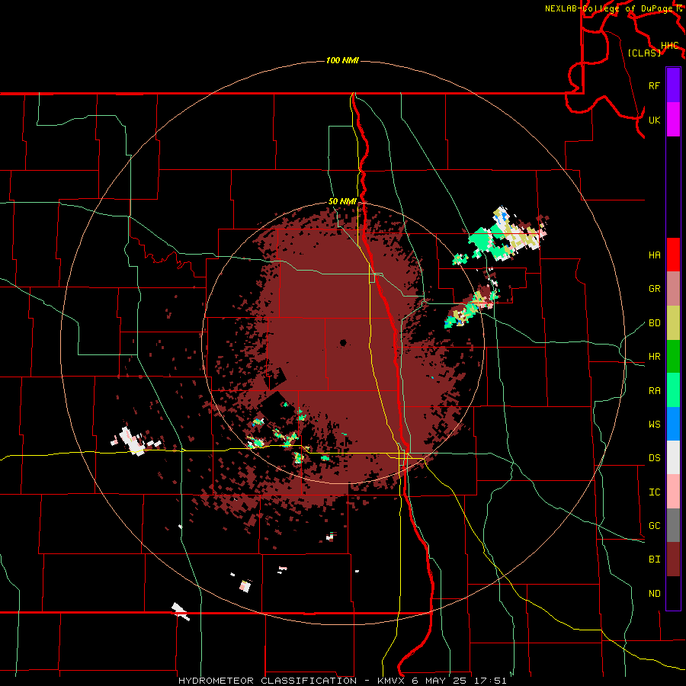The width and height of the screenshot is (686, 686).
Task: Click the BI legend label
Action: [654, 559]
